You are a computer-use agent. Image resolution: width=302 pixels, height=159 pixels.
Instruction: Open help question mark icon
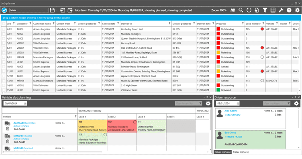(289, 10)
